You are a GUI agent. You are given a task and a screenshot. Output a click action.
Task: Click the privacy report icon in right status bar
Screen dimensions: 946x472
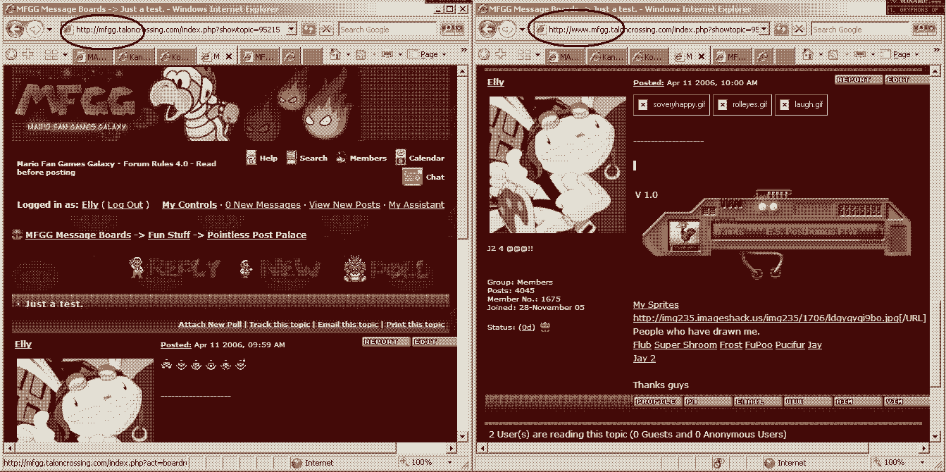(x=718, y=463)
